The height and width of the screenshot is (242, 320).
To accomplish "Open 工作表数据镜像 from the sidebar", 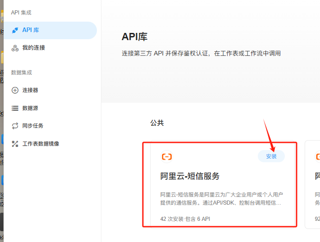I will [41, 144].
